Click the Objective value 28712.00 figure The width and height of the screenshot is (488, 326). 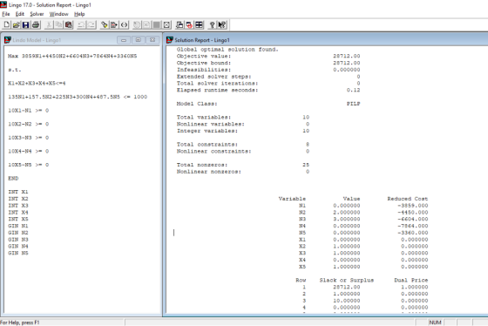tap(347, 56)
